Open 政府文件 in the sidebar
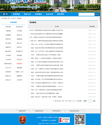Image resolution: width=102 pixels, height=125 pixels. coord(8,39)
